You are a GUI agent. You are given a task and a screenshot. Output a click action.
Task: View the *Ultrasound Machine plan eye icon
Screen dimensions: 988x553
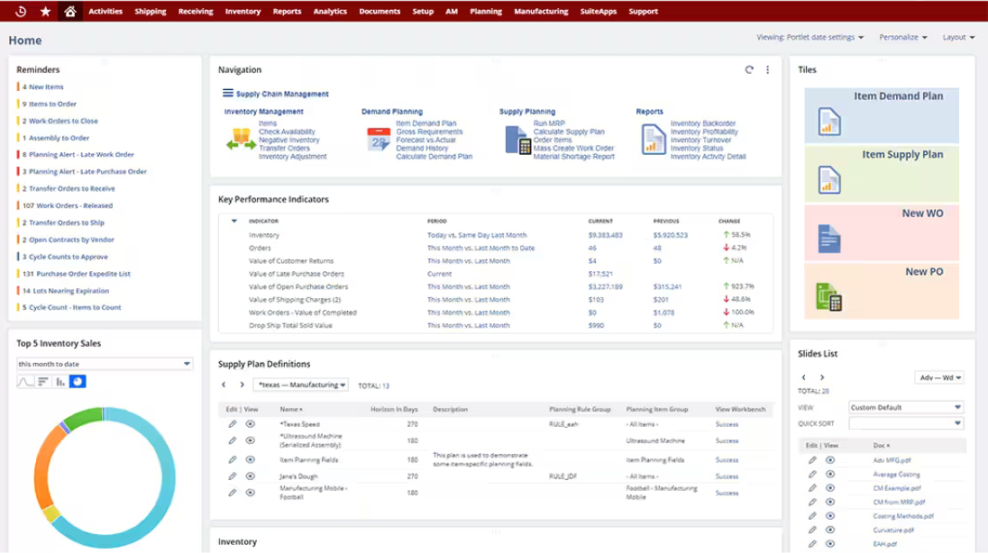(250, 441)
